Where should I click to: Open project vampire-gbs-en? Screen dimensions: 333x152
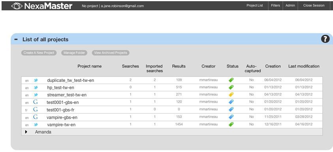[62, 117]
